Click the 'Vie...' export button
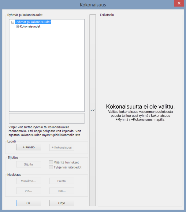Screen dimensions: 186x212 (x=28, y=191)
